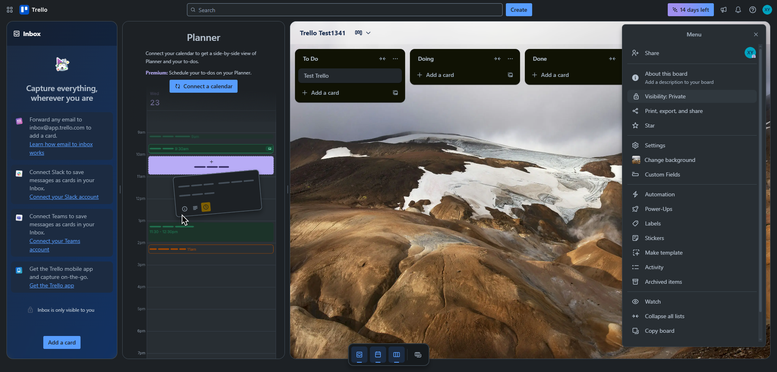The height and width of the screenshot is (372, 777).
Task: Select Make template
Action: pos(692,253)
